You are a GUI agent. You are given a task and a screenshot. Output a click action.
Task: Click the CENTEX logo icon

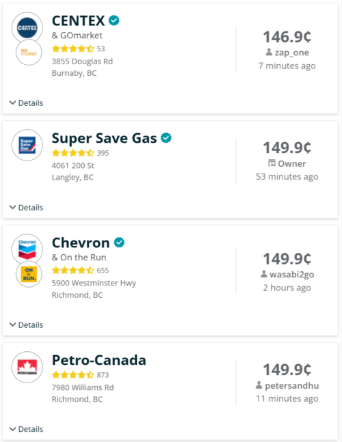click(x=27, y=27)
